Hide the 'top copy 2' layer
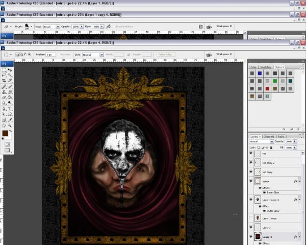 pos(251,162)
